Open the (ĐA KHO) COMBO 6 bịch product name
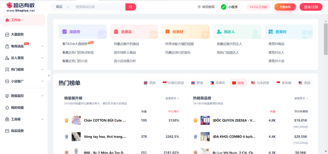This screenshot has width=328, height=154. coord(234,137)
